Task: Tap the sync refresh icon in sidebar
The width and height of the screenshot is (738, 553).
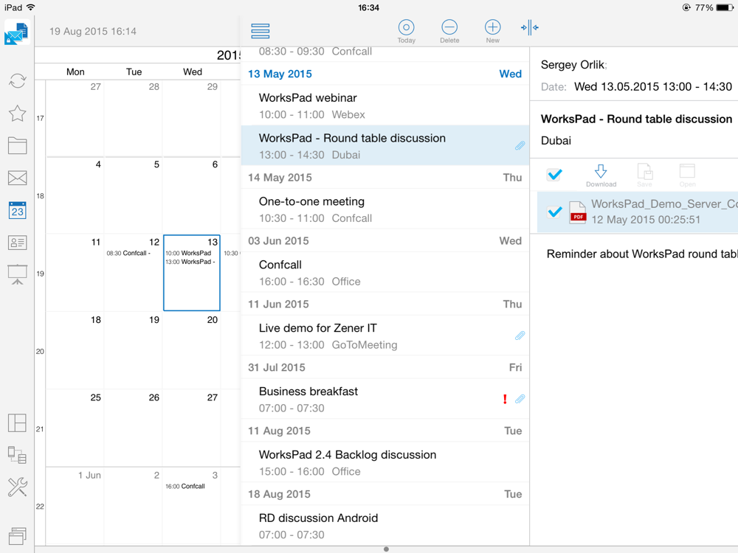Action: tap(18, 81)
